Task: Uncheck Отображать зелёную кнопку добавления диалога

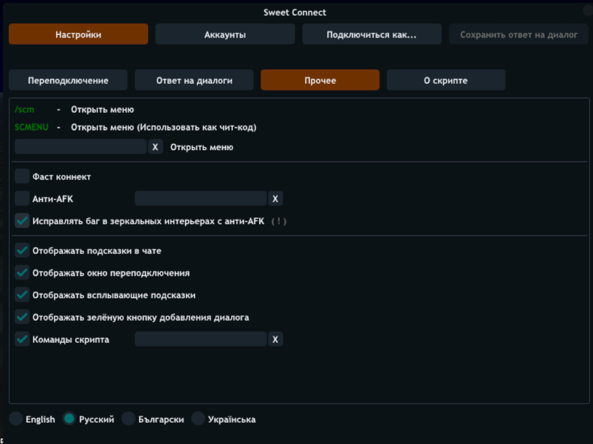Action: coord(22,317)
